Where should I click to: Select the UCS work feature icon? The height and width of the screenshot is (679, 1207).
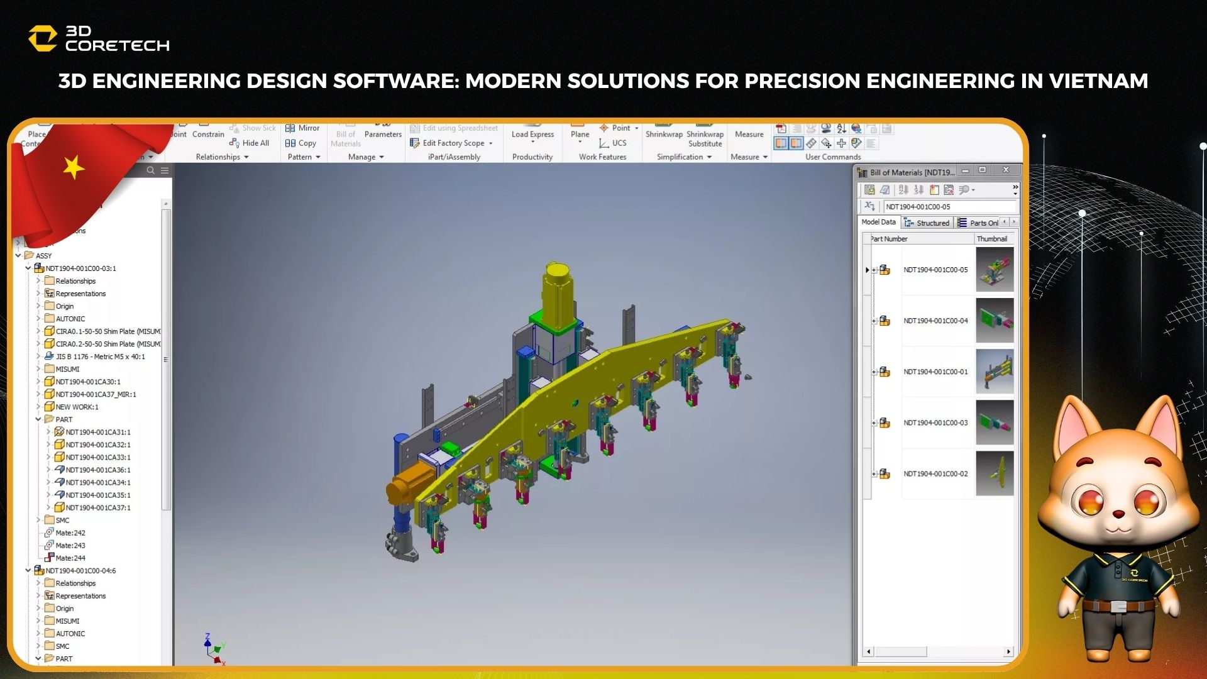pos(603,143)
